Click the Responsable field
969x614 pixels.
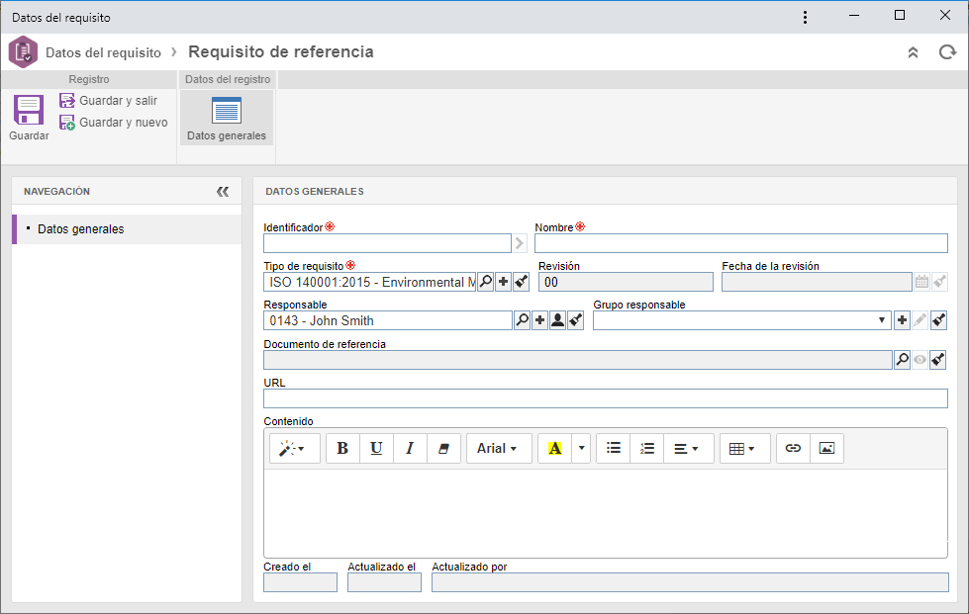coord(388,320)
